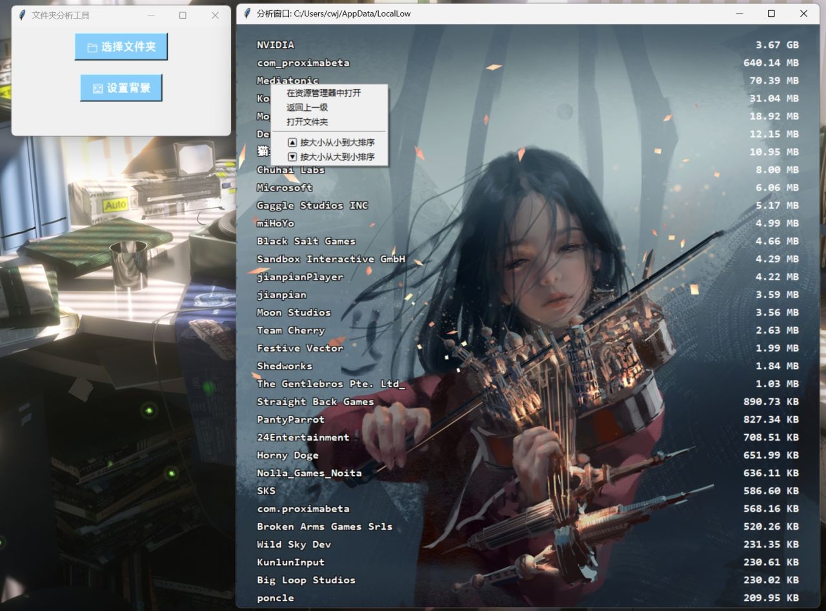Click the 10.95 MB size value
Screen dimensions: 826x611
click(x=774, y=152)
